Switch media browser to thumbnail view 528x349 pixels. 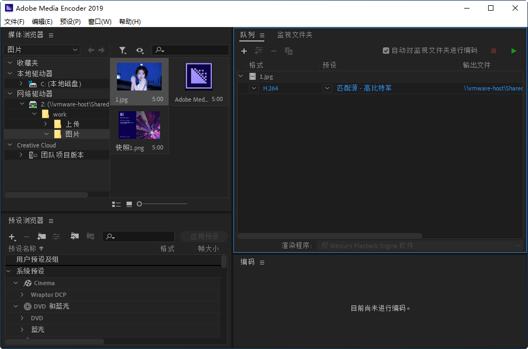129,204
